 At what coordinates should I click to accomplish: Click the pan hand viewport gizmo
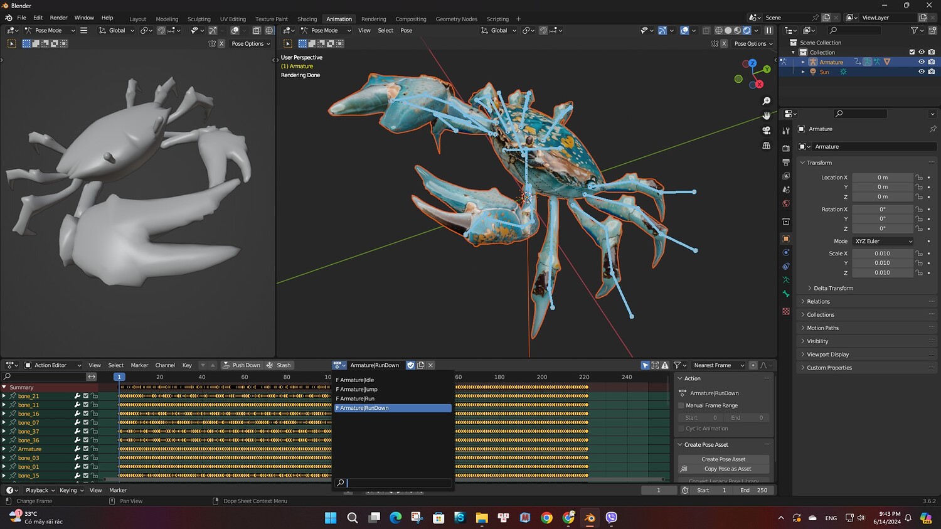click(x=766, y=115)
